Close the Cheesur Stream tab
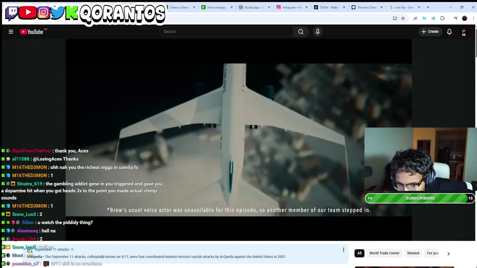 (x=194, y=7)
